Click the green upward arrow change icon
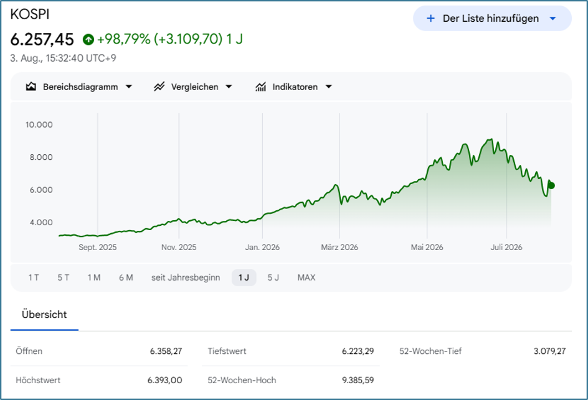588x400 pixels. point(88,39)
